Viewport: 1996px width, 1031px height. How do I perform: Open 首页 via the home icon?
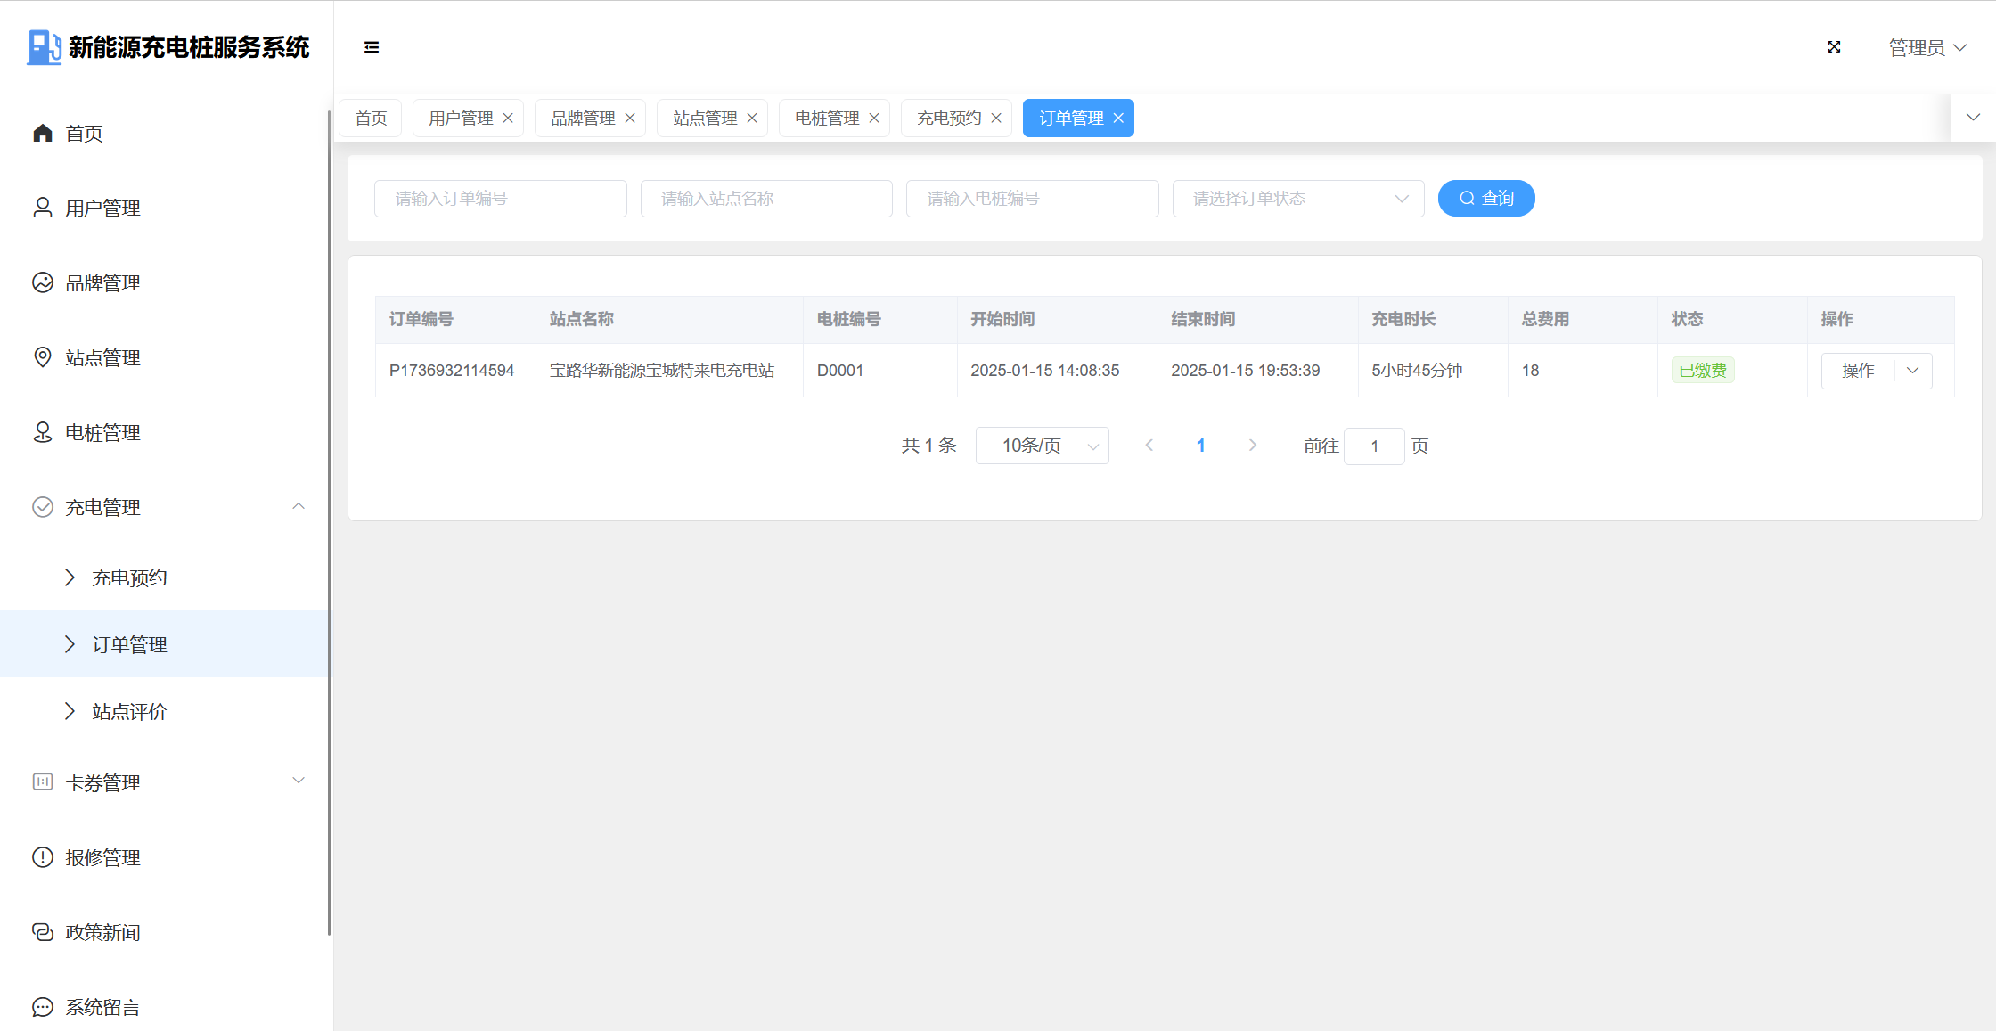pos(43,133)
